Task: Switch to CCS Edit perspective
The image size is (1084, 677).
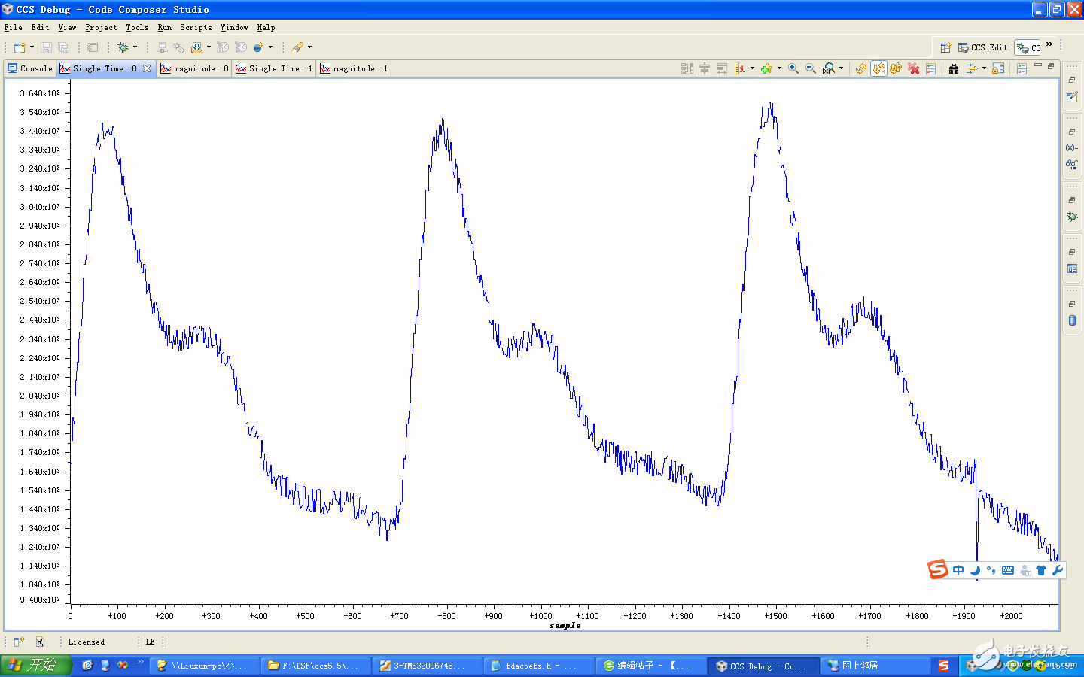Action: [982, 47]
